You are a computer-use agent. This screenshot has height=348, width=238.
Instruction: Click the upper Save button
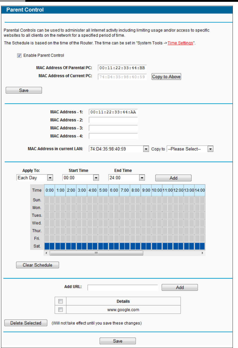click(x=24, y=90)
